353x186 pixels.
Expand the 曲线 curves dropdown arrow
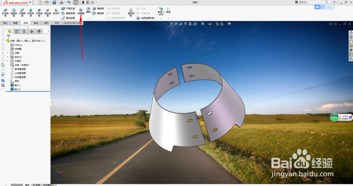[x=168, y=18]
